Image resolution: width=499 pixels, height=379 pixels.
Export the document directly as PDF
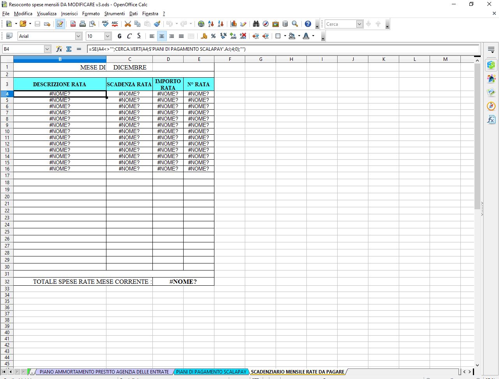73,24
